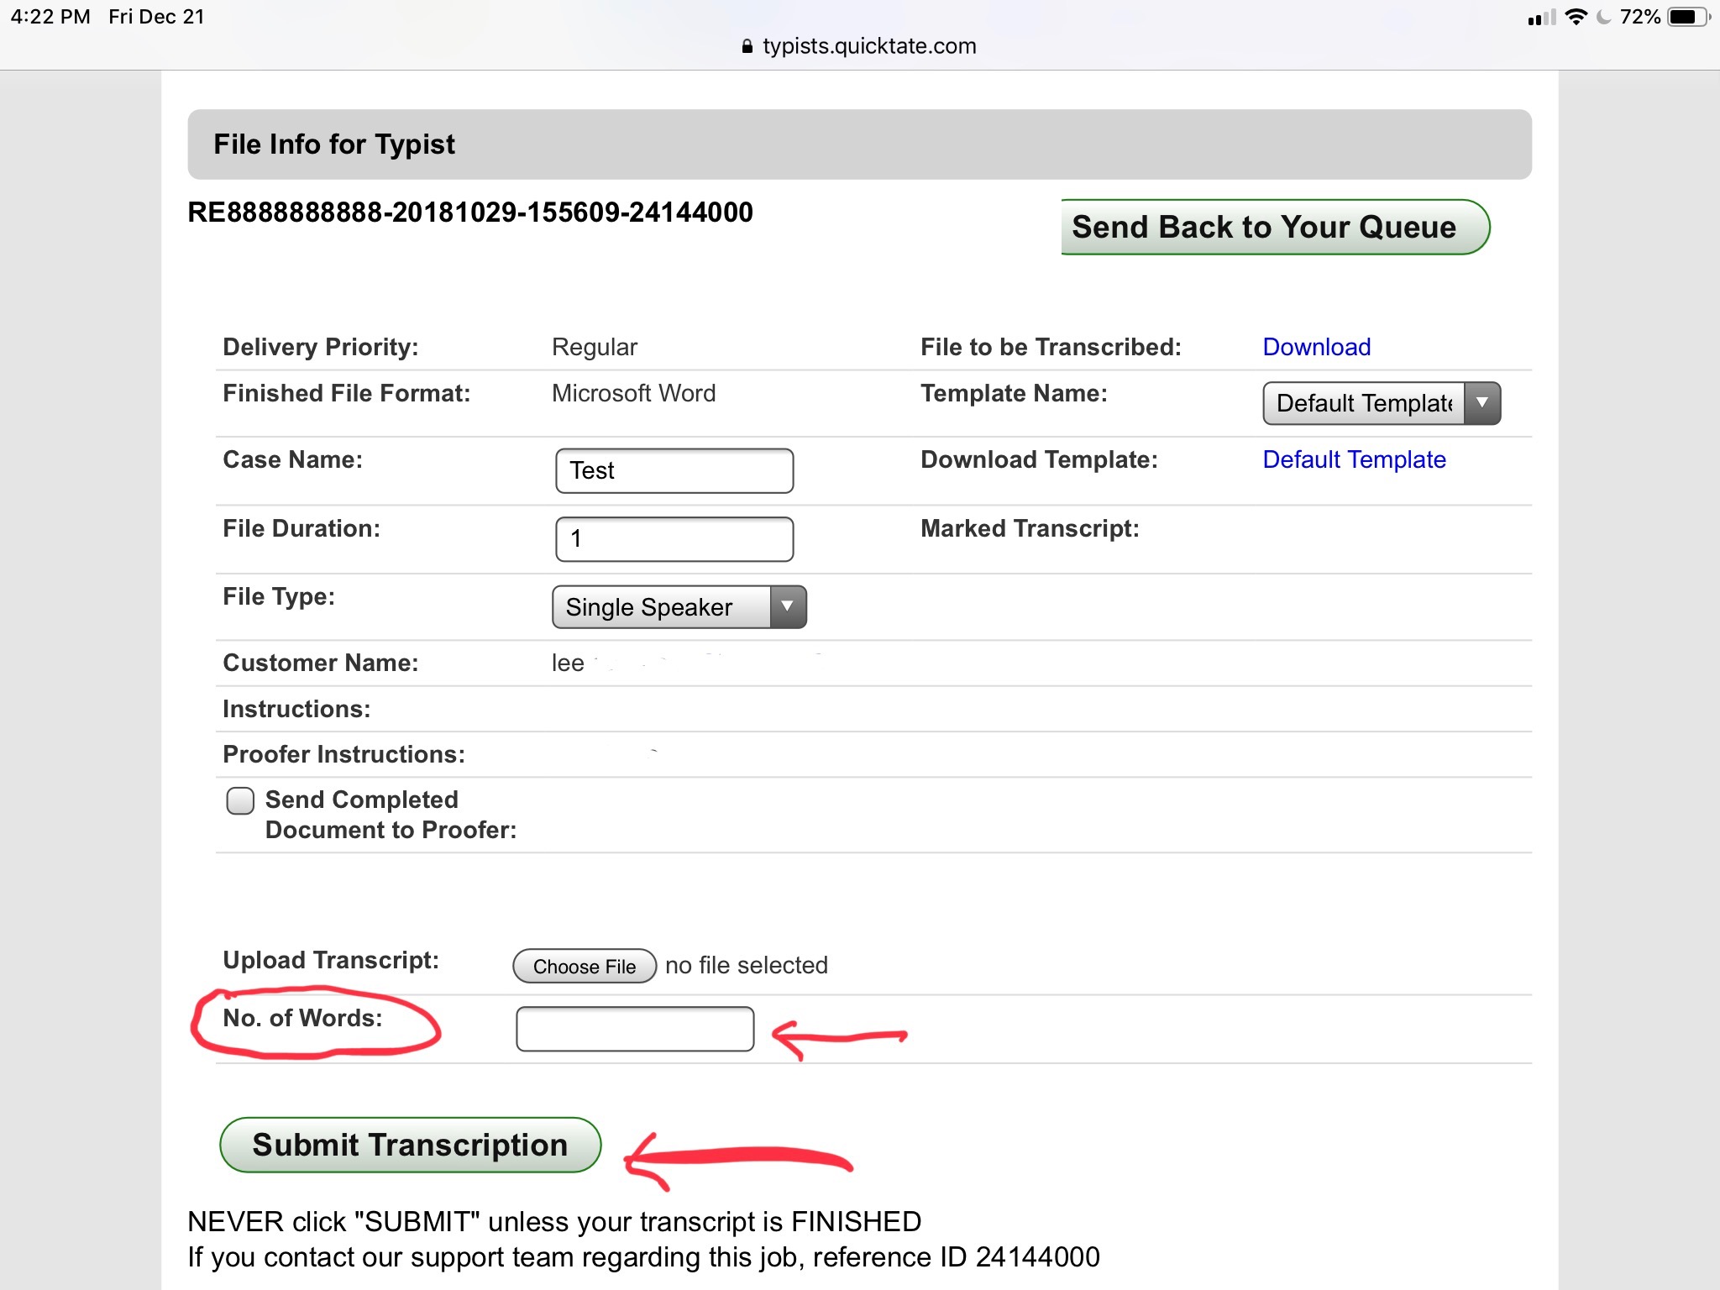Tap the lock icon in address bar
The height and width of the screenshot is (1290, 1720).
[747, 47]
